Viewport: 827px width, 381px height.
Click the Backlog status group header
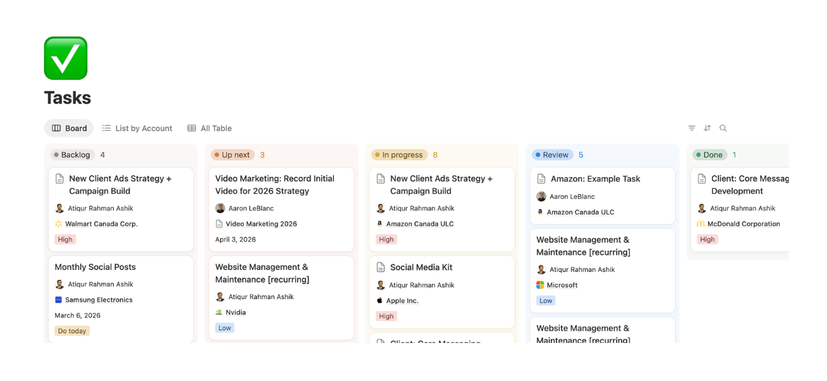(73, 155)
